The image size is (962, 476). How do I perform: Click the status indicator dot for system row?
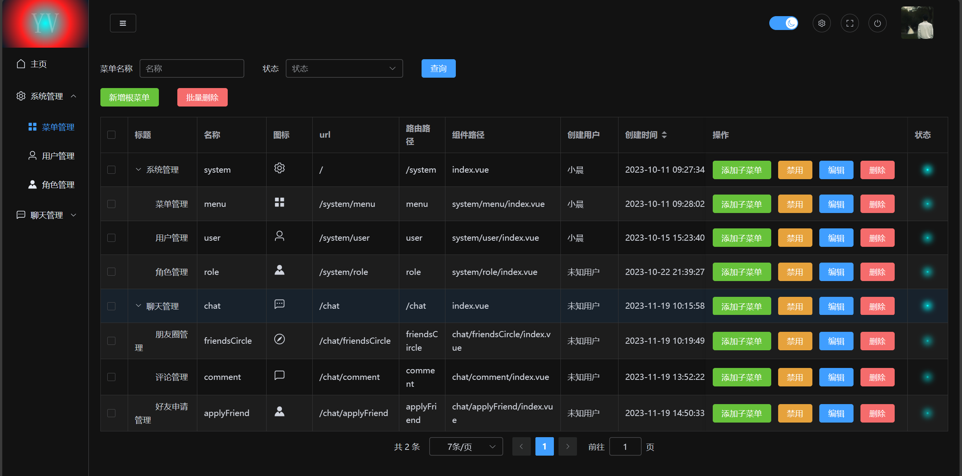(927, 170)
